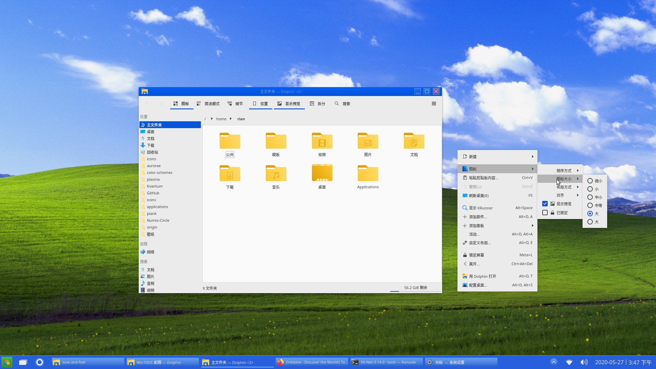The width and height of the screenshot is (656, 369).
Task: Click the 拆分 split view button
Action: point(317,104)
